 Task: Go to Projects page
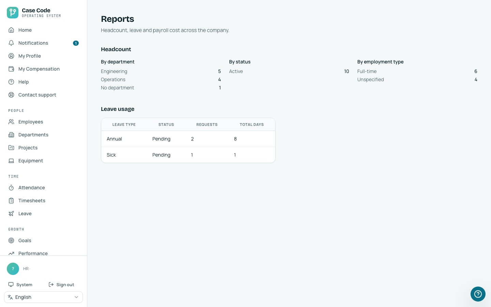tap(43, 148)
